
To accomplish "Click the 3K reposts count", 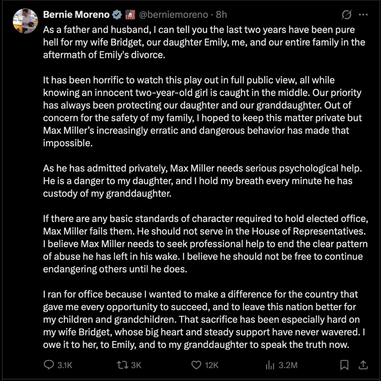I will click(136, 365).
